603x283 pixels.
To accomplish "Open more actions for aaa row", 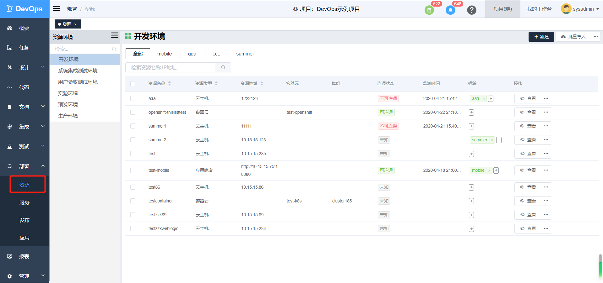I will 546,98.
